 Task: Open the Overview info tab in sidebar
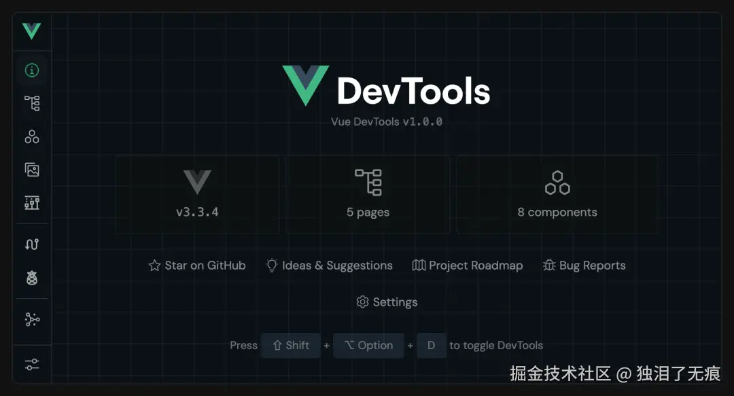32,70
